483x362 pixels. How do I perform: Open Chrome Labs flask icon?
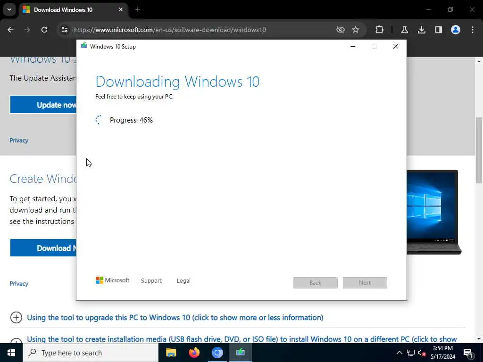(404, 30)
